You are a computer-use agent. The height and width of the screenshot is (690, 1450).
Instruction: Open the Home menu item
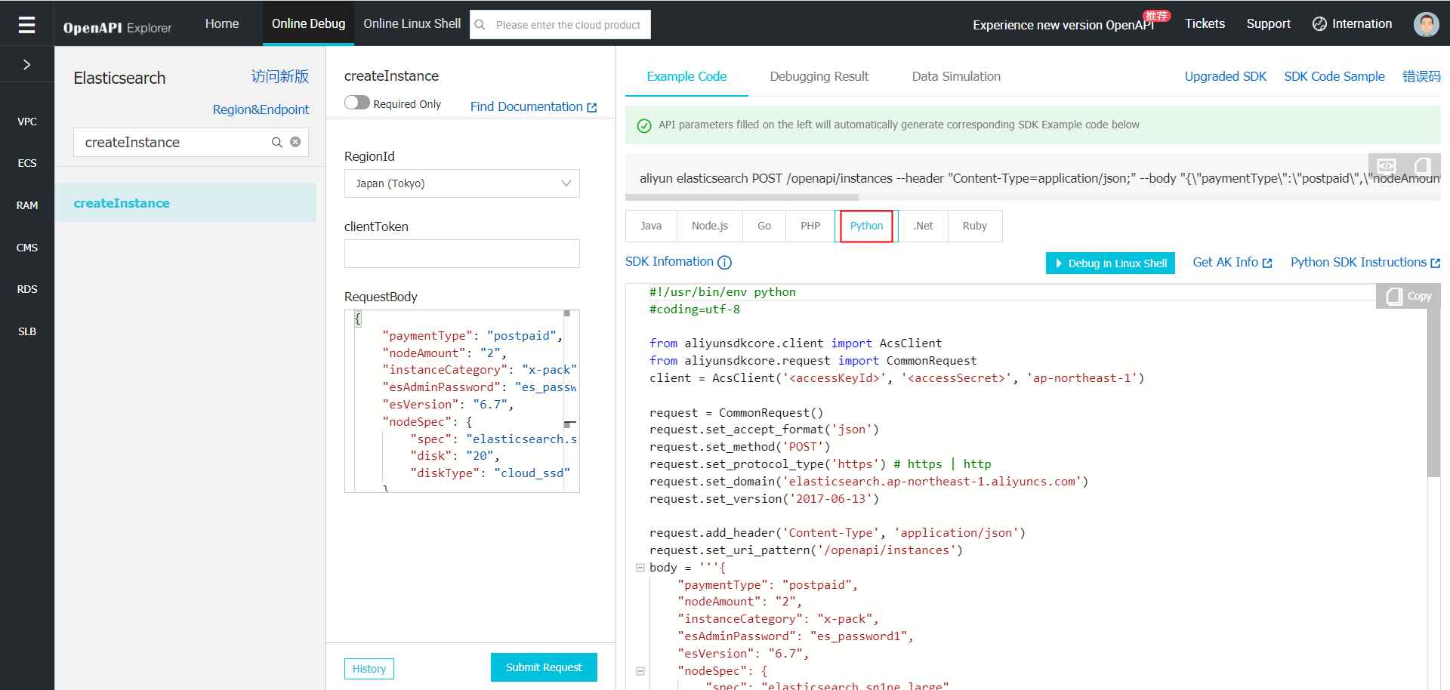click(x=222, y=23)
